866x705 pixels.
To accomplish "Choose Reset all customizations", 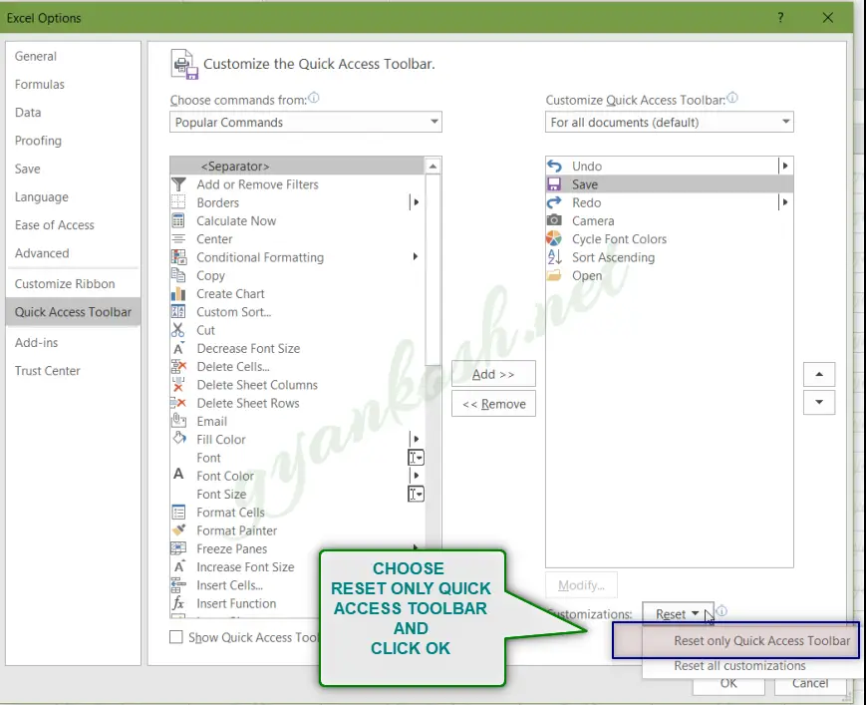I will tap(739, 666).
